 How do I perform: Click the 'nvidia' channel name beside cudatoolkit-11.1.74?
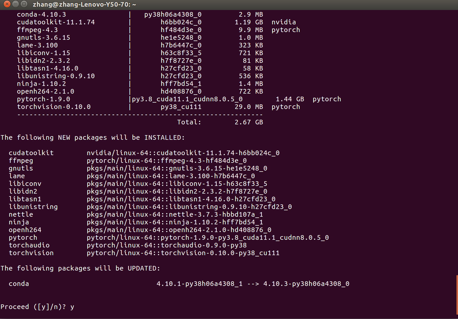tap(284, 22)
